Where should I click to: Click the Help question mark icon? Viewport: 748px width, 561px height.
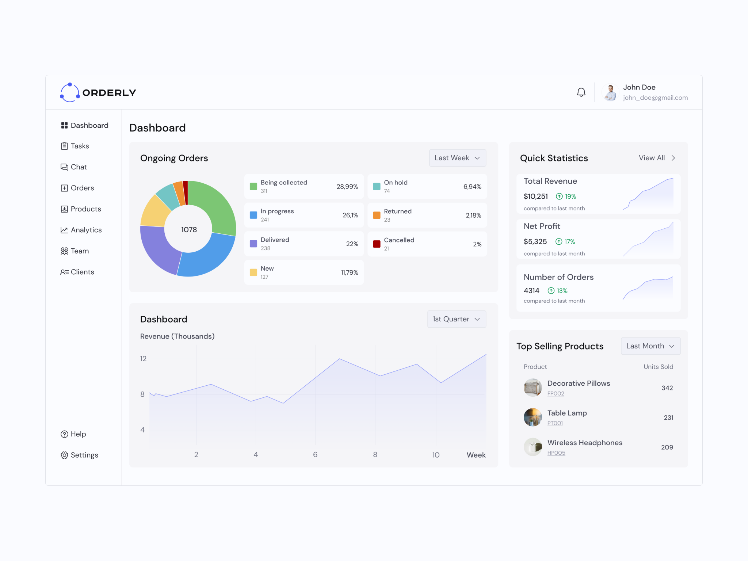coord(64,434)
